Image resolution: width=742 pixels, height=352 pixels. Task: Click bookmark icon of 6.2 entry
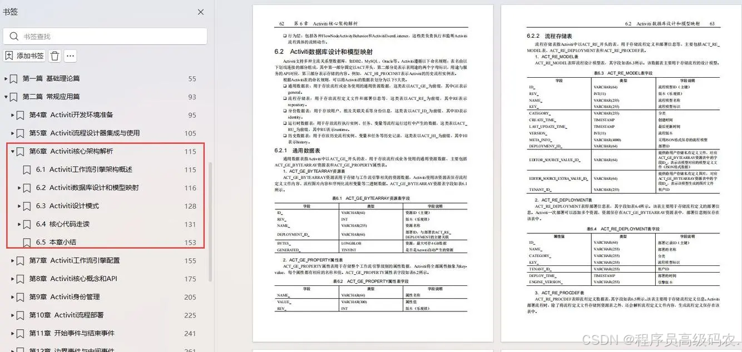27,188
